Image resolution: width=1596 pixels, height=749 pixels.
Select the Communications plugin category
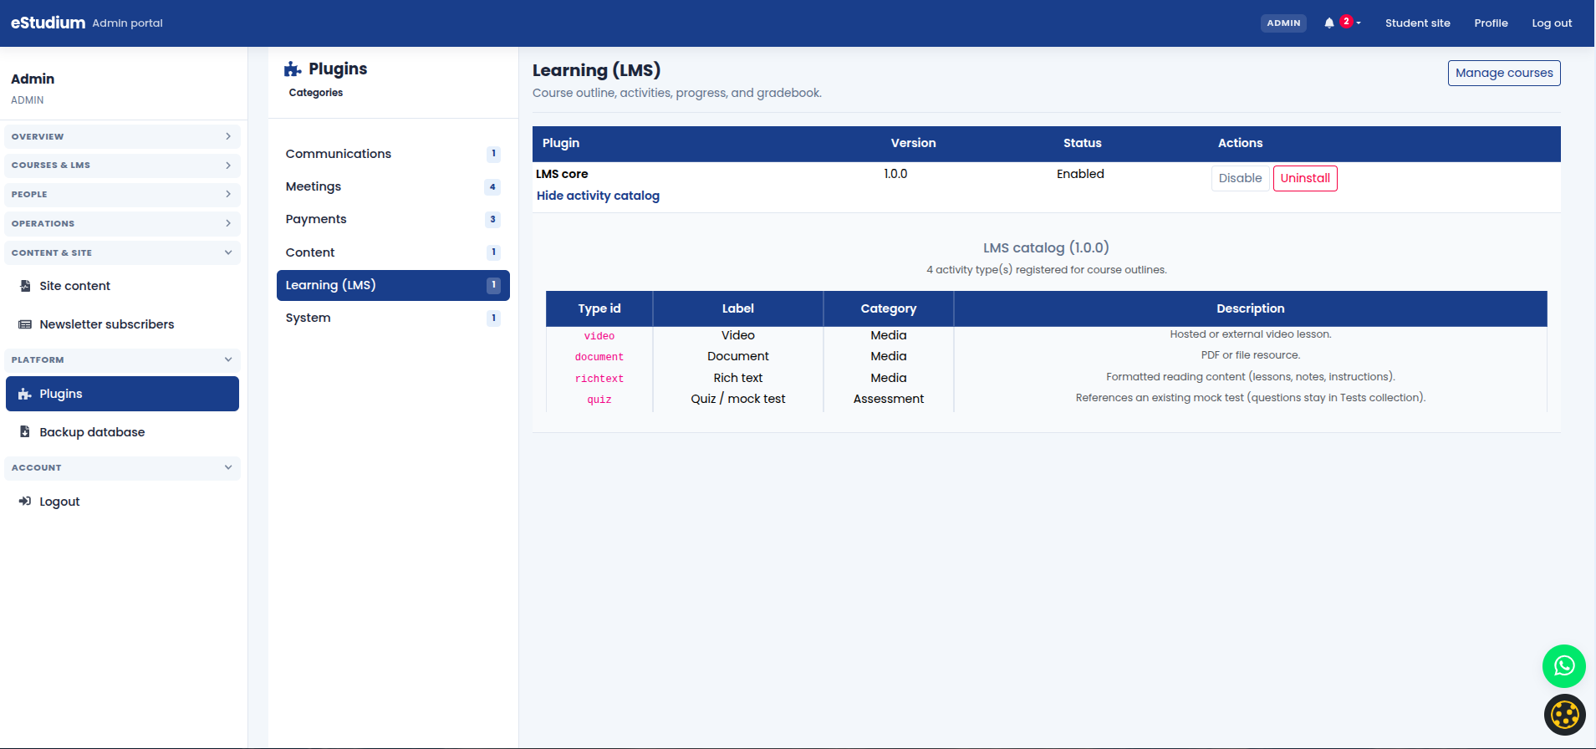pos(393,154)
